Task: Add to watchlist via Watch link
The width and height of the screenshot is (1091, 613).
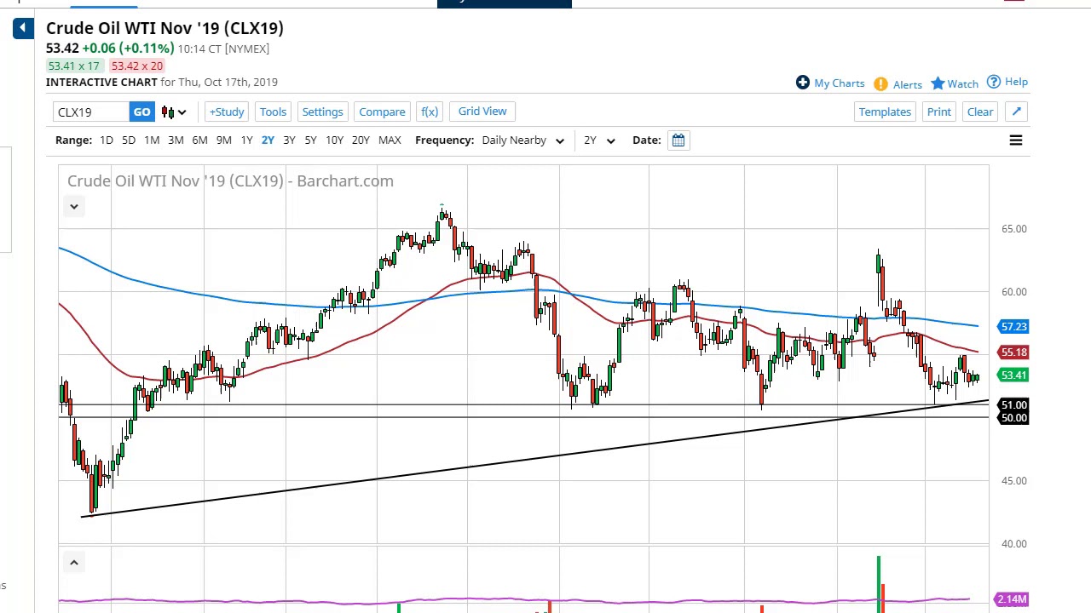Action: click(962, 84)
